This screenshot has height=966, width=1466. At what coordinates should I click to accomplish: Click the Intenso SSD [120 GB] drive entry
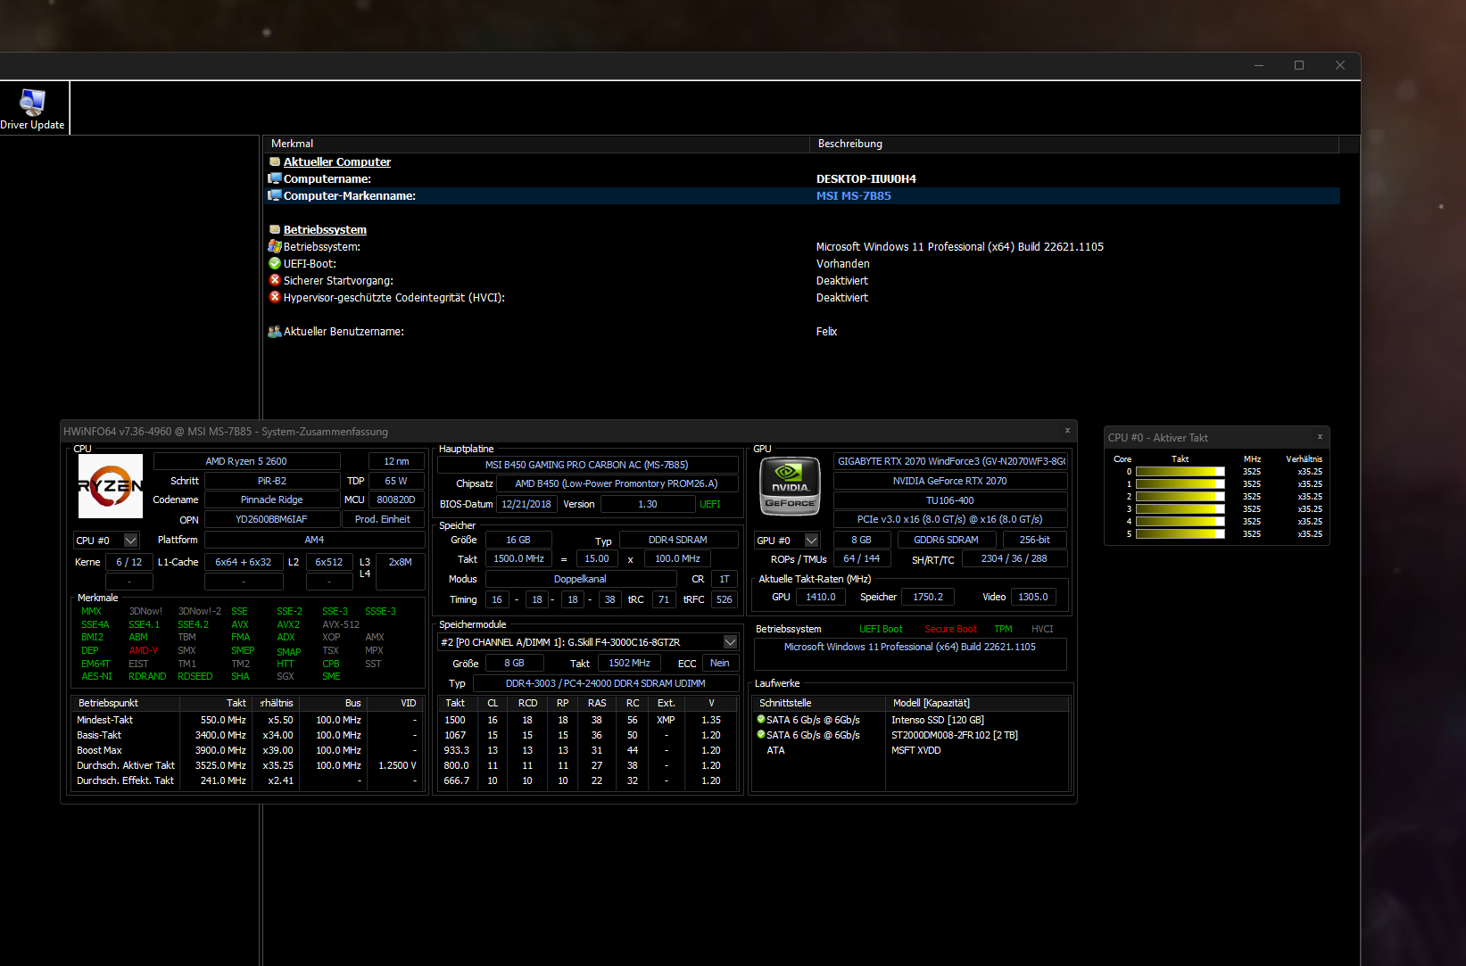tap(938, 720)
